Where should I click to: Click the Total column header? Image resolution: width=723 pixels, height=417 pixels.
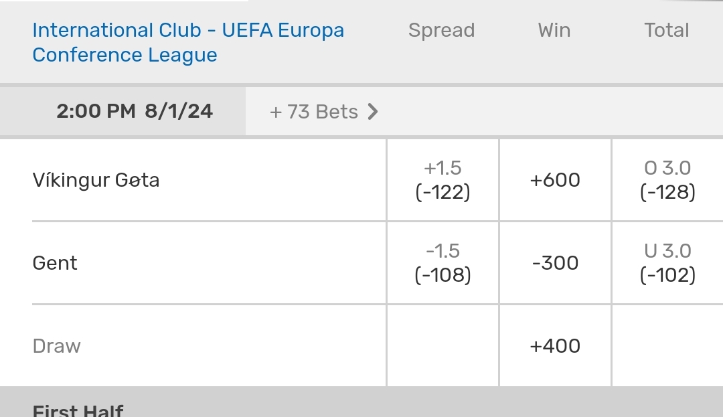667,30
